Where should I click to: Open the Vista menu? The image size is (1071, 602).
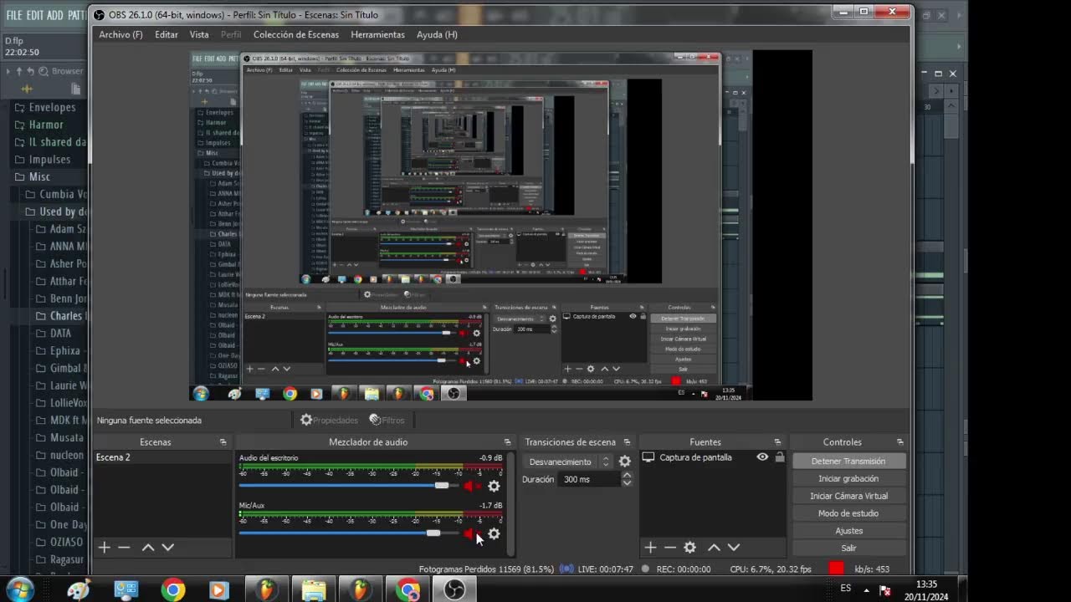point(199,34)
